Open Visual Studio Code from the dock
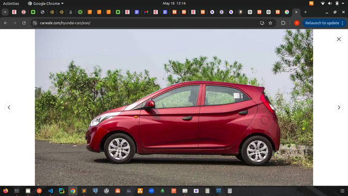The width and height of the screenshot is (348, 196). 51,191
